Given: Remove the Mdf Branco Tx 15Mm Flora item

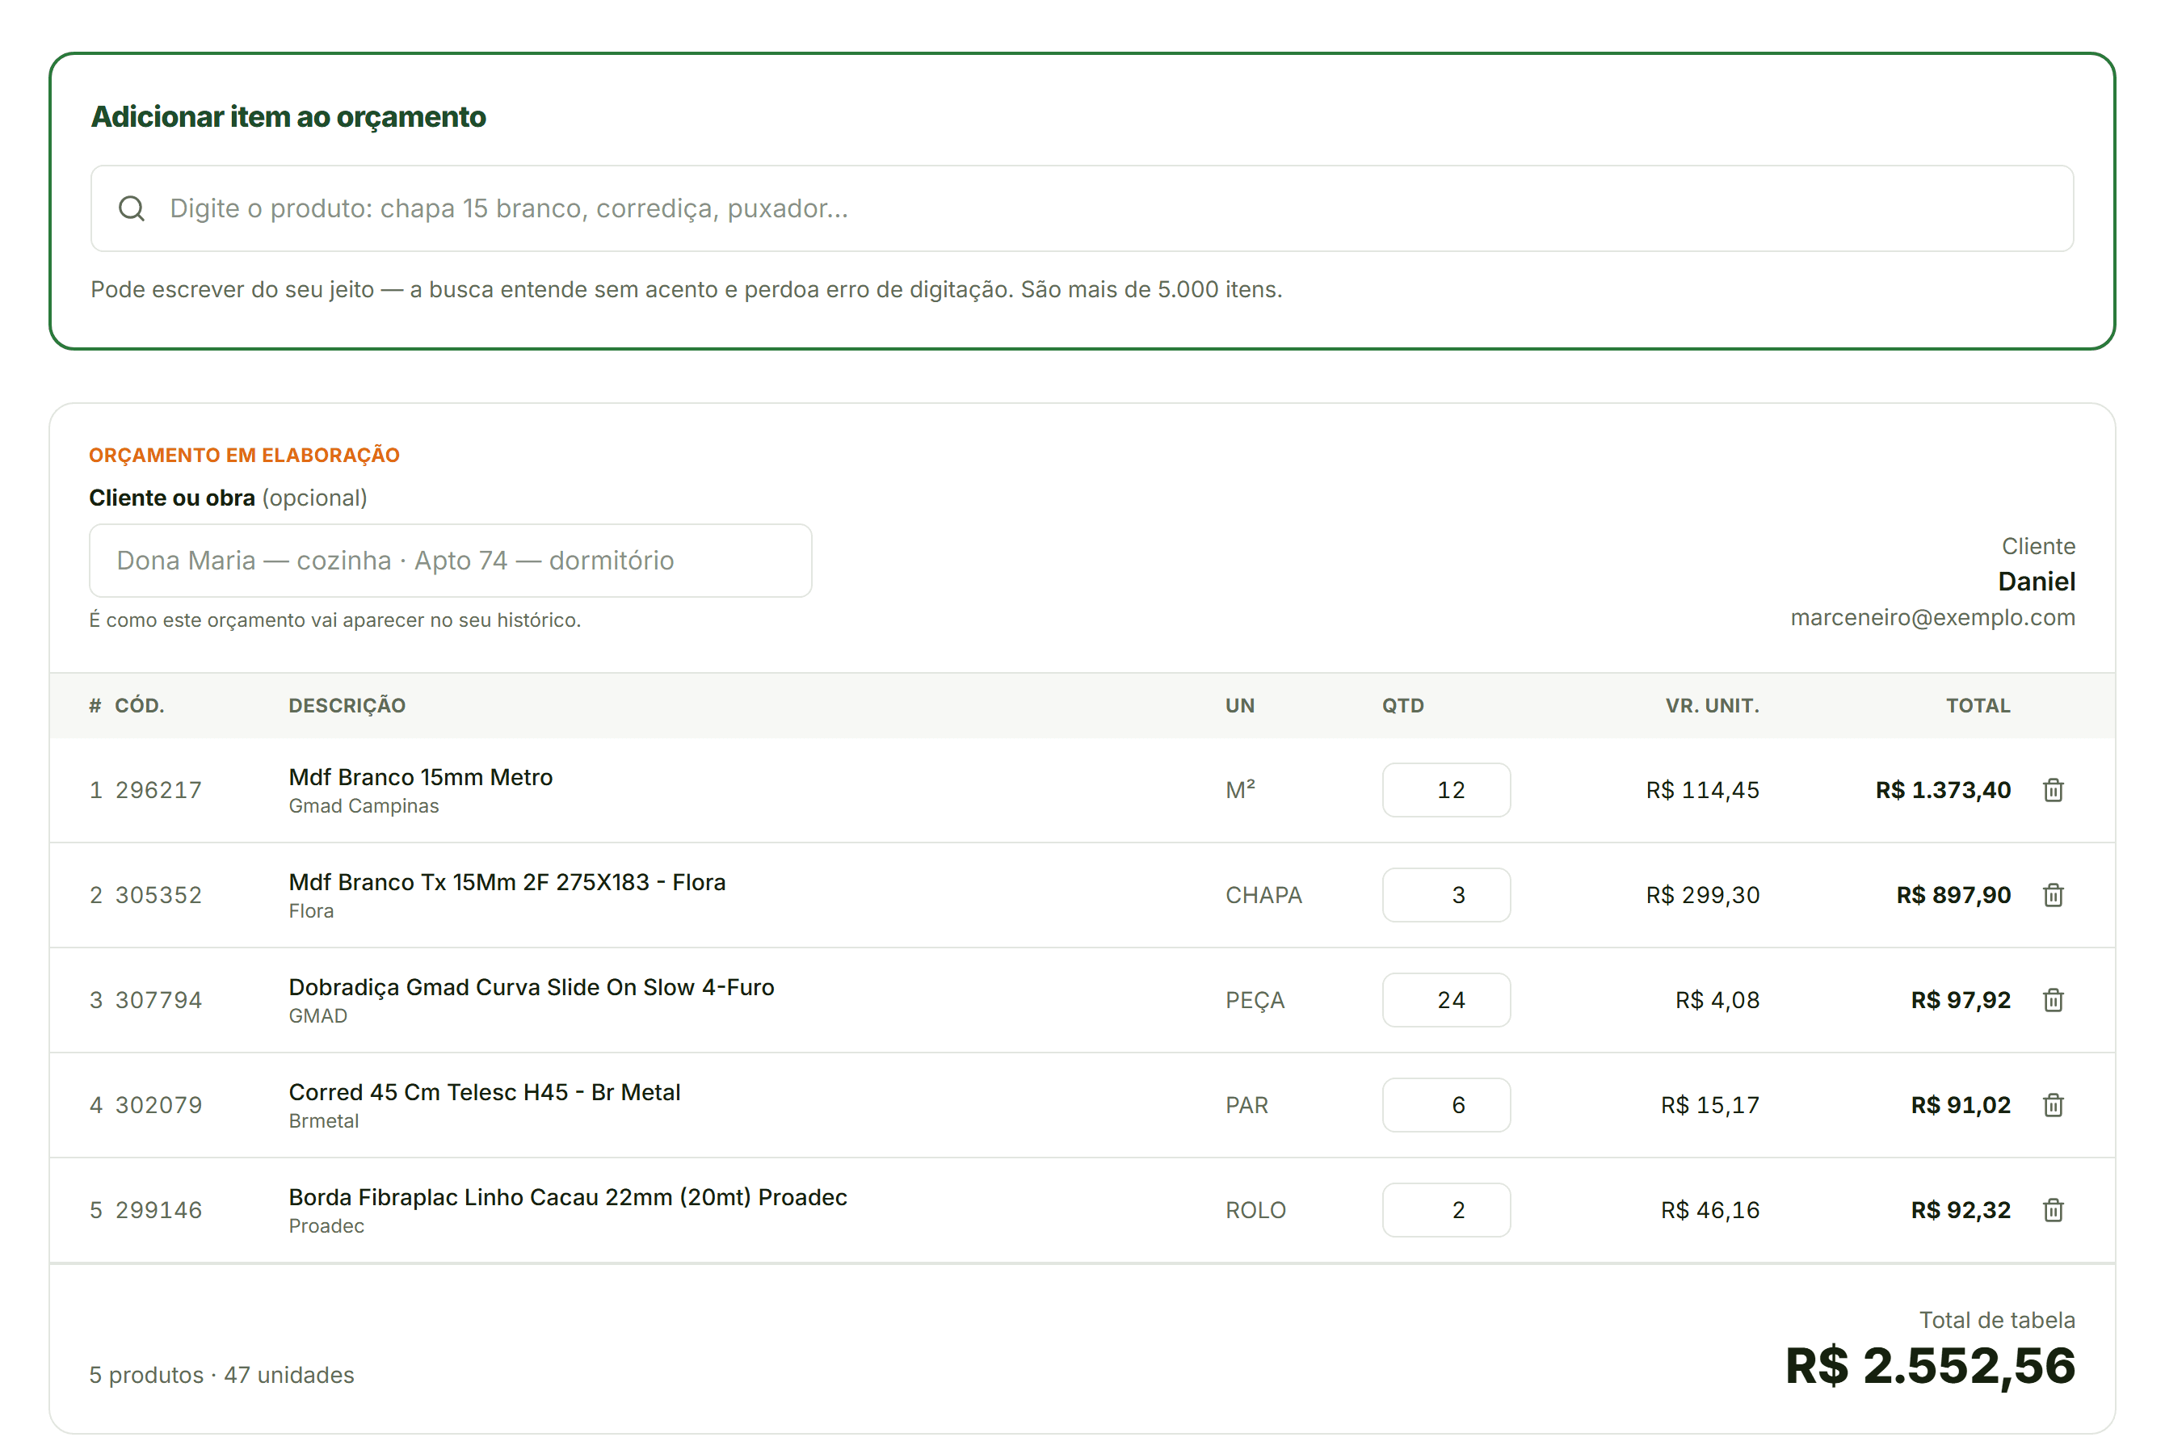Looking at the screenshot, I should coord(2053,895).
